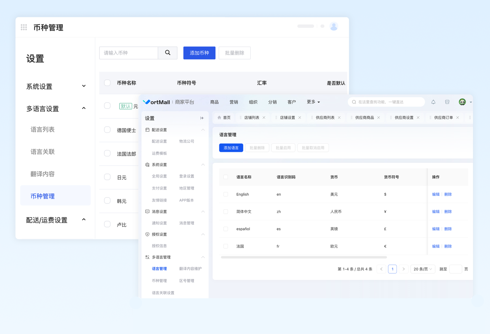Viewport: 490px width, 334px height.
Task: Click the horizontal scrollbar under language table
Action: pos(304,257)
